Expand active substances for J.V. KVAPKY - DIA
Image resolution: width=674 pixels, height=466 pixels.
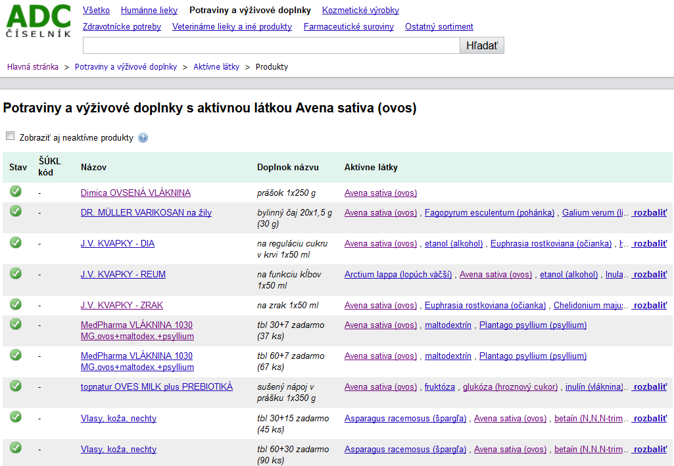coord(650,244)
